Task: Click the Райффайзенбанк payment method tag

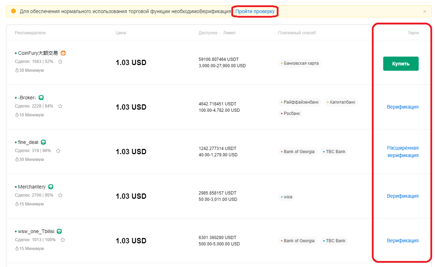Action: pos(300,102)
